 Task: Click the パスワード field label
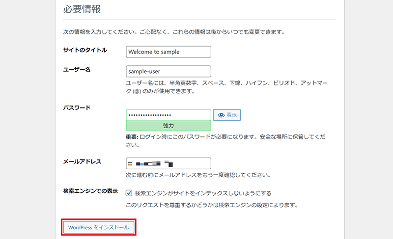pos(77,107)
